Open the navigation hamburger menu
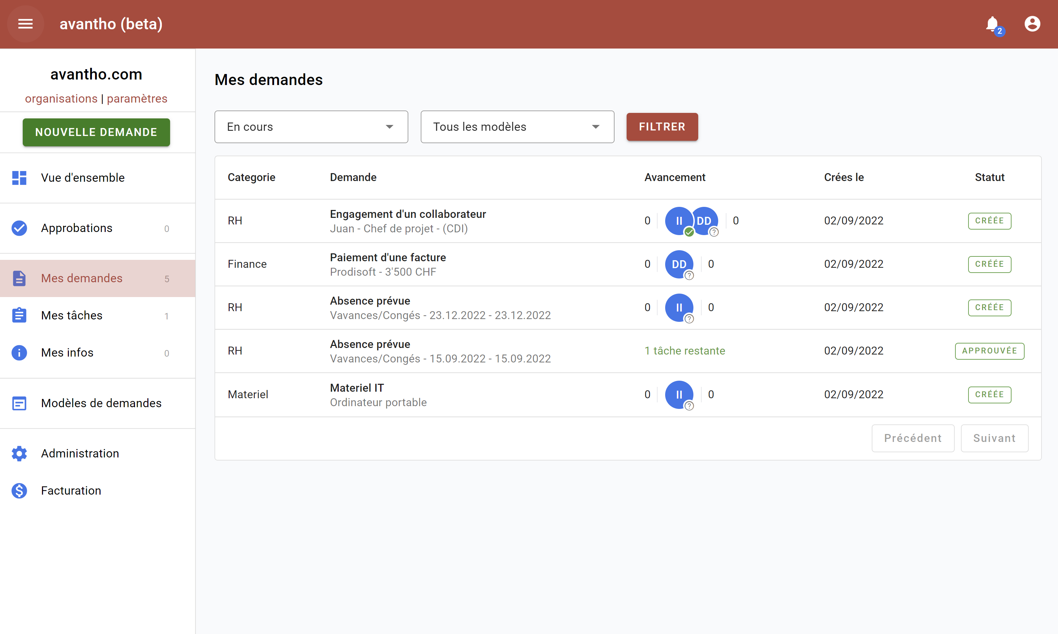 click(x=25, y=24)
